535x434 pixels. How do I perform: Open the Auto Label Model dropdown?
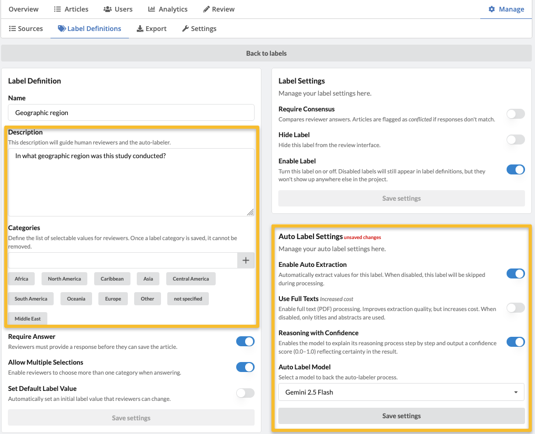point(401,392)
